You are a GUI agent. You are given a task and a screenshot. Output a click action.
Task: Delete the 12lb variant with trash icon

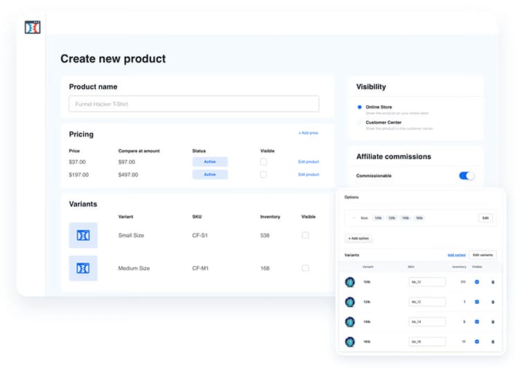[x=493, y=302]
